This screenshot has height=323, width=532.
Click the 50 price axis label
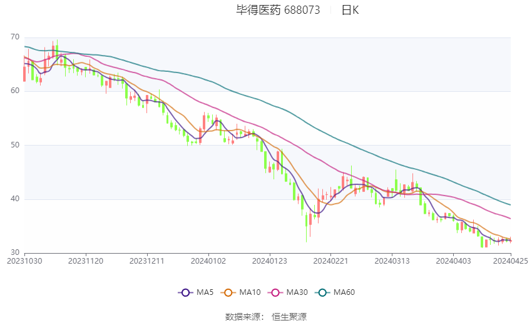coord(15,145)
